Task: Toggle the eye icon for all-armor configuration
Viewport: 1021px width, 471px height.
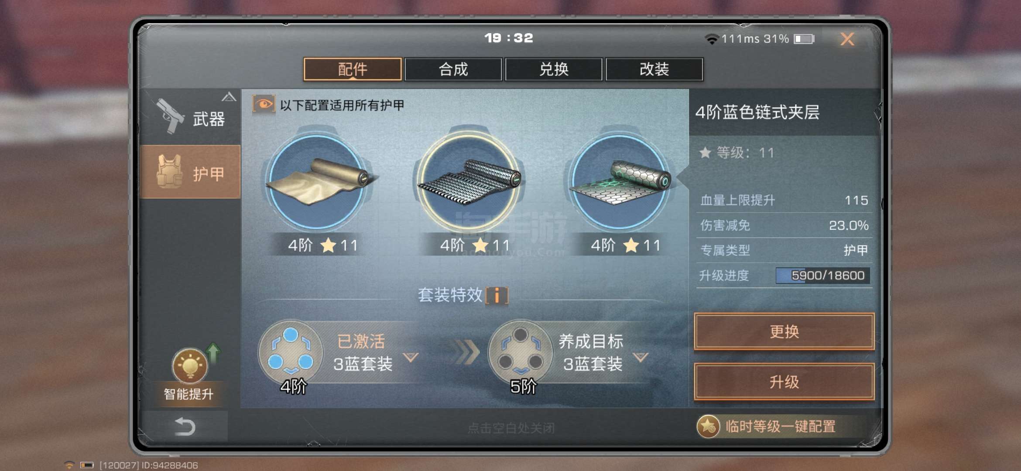Action: click(264, 105)
